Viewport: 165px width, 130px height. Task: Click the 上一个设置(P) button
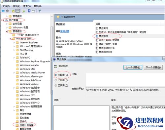(133, 67)
